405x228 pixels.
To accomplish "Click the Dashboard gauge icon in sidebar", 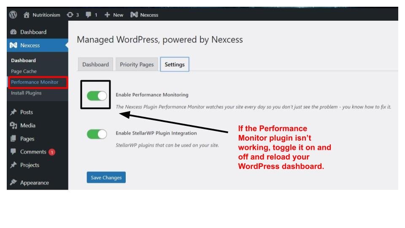I will click(13, 32).
